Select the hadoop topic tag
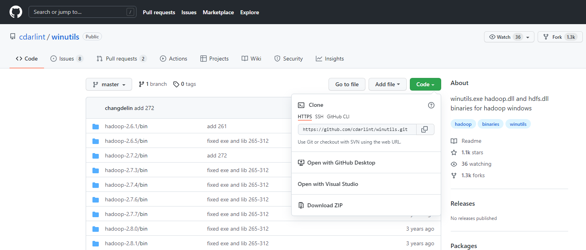 [463, 124]
